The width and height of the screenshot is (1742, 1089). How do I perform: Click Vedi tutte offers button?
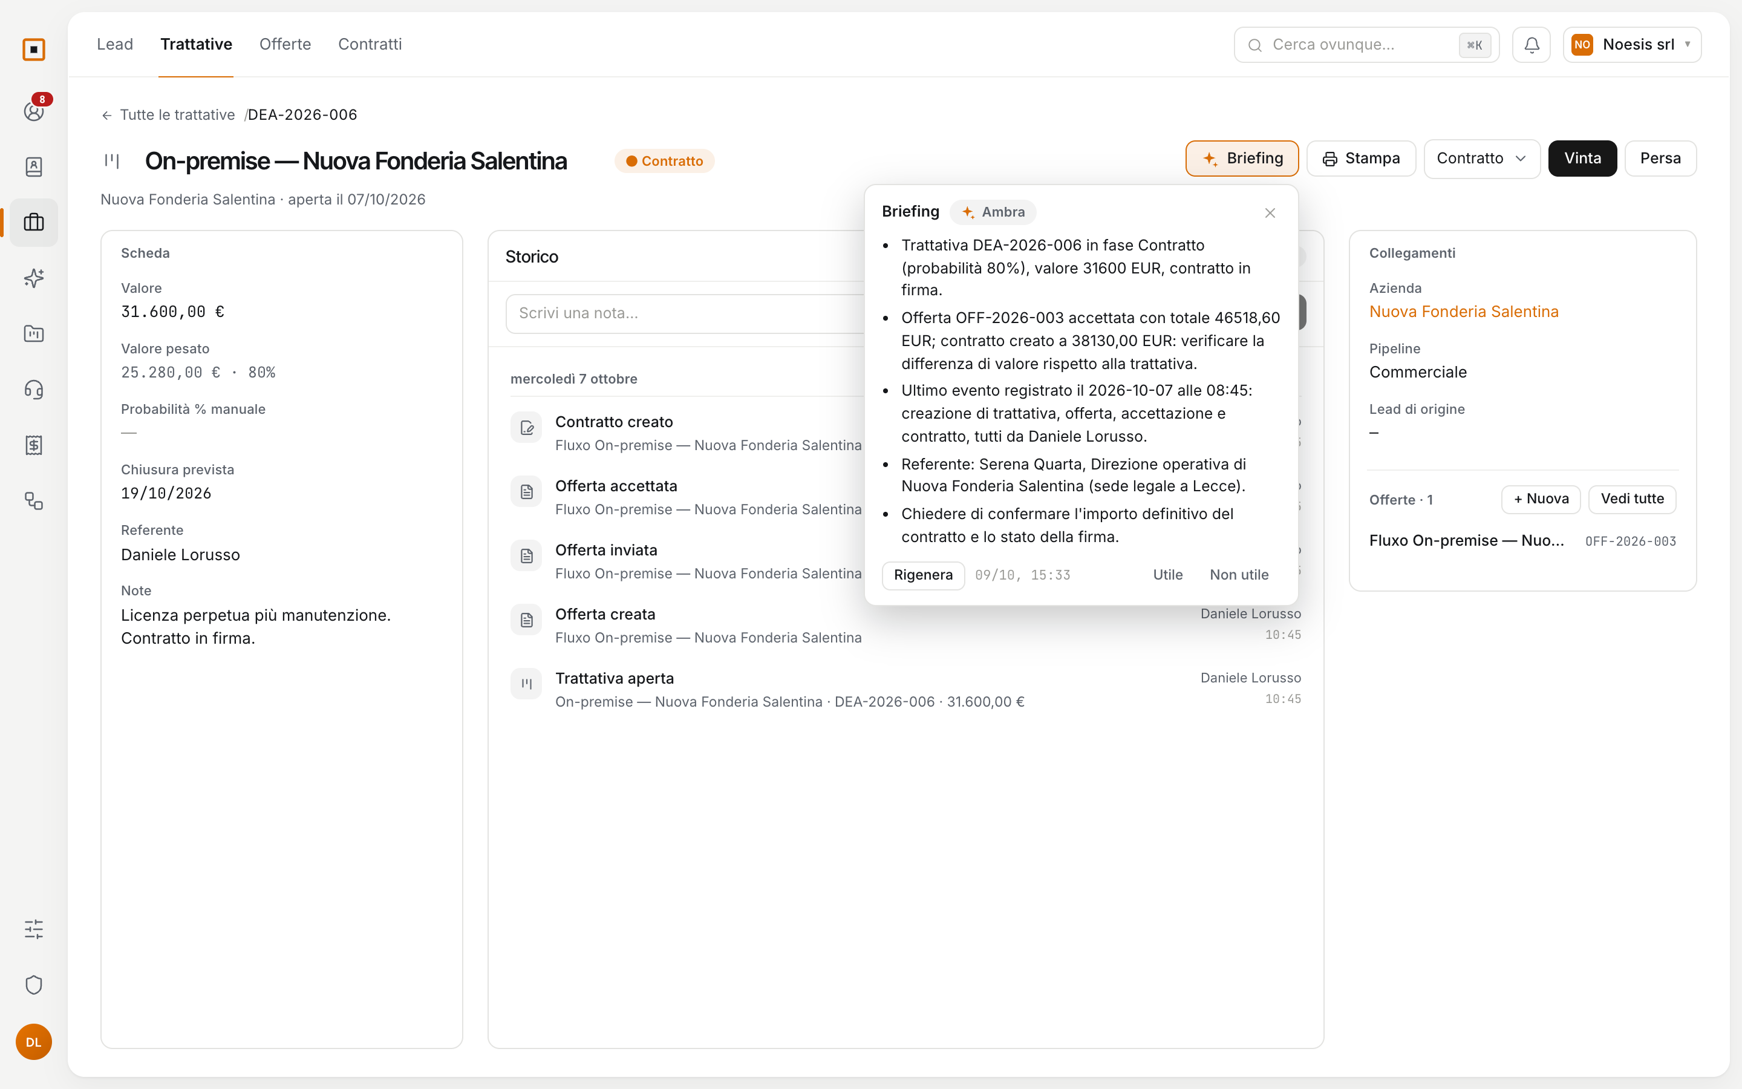click(x=1632, y=499)
